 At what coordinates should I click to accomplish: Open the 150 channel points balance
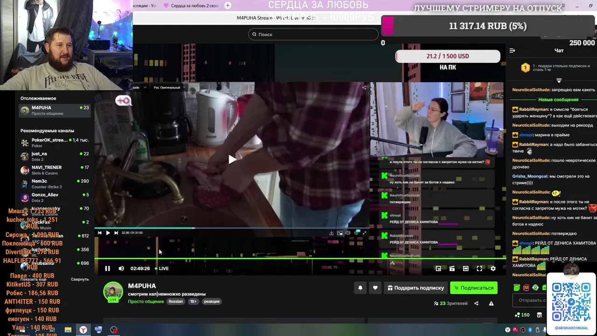click(522, 315)
